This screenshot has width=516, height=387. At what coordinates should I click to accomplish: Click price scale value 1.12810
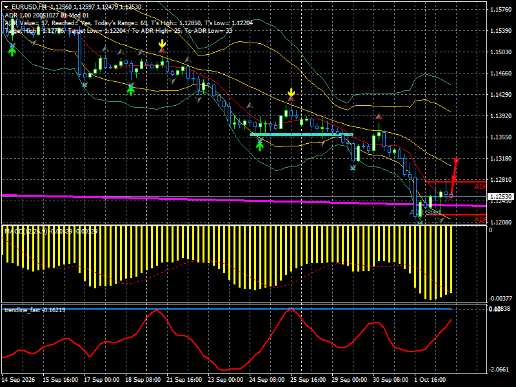501,180
